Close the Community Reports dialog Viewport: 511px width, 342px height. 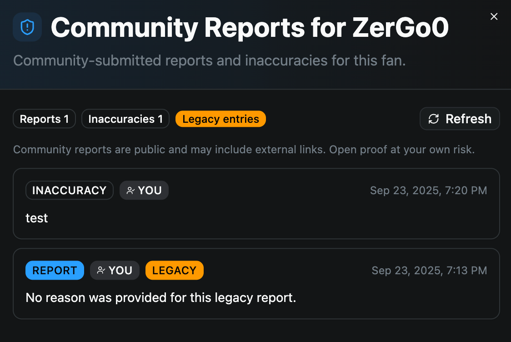pos(494,17)
